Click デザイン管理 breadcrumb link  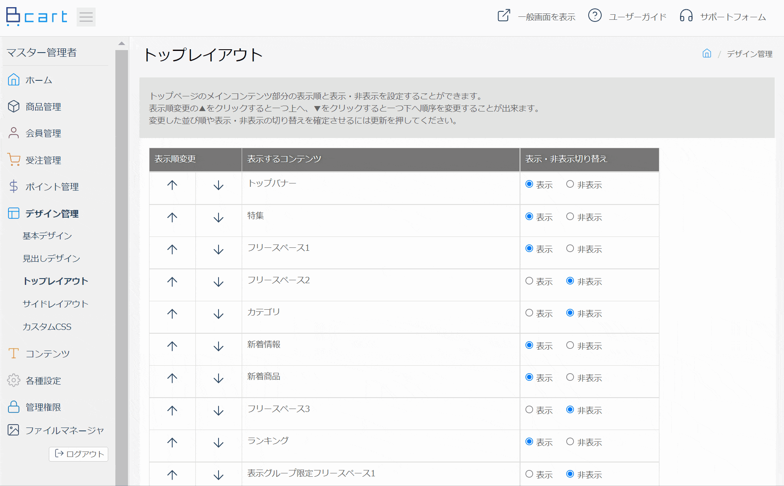tap(749, 54)
